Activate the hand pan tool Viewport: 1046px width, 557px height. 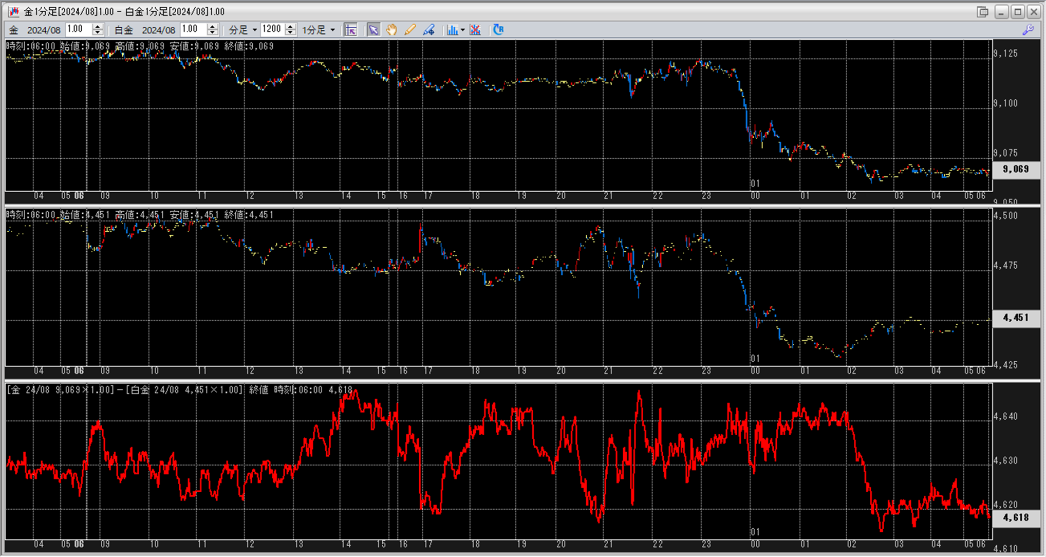(x=391, y=30)
